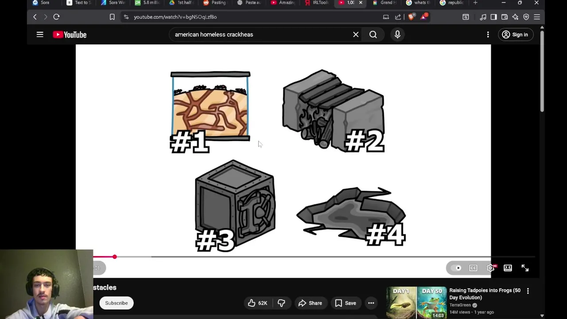Reload the current page
The image size is (567, 319).
pyautogui.click(x=56, y=17)
